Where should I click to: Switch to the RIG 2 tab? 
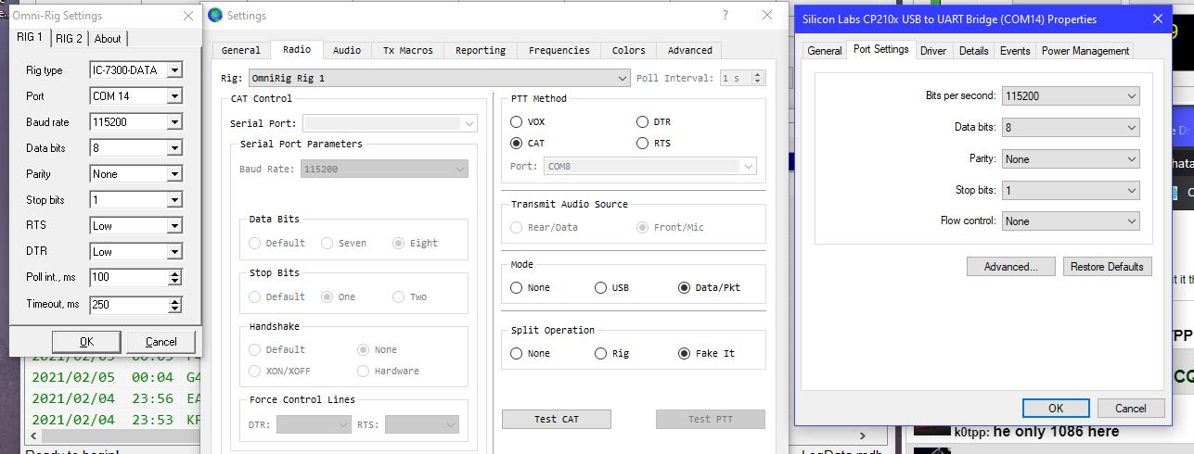69,38
